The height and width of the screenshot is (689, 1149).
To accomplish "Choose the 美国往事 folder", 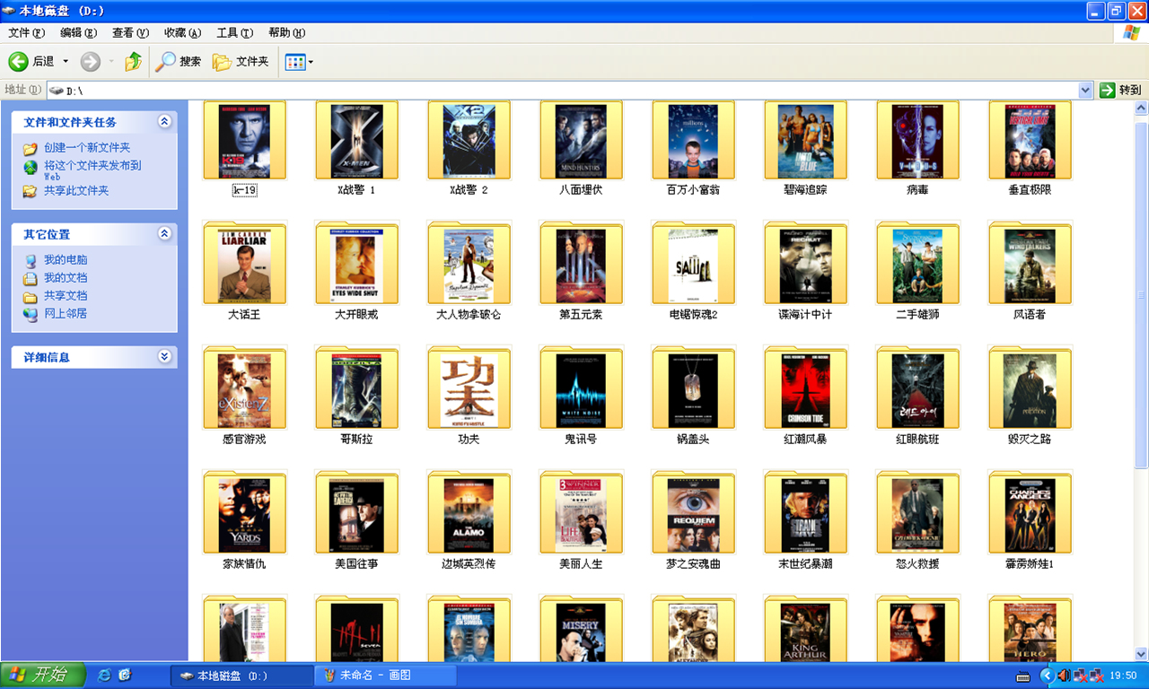I will click(356, 515).
